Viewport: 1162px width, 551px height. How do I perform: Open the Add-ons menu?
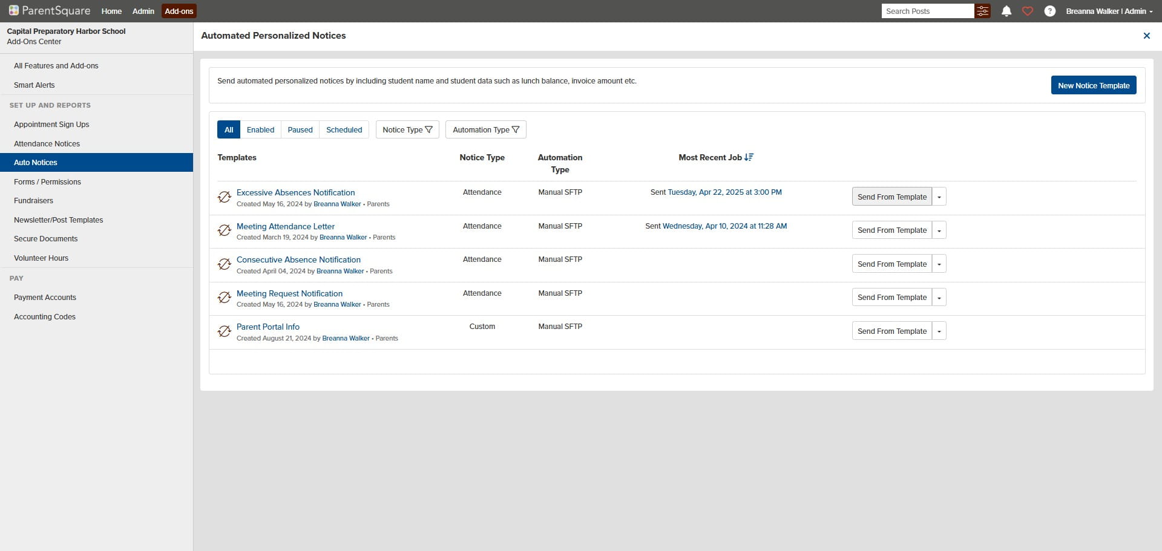(179, 11)
